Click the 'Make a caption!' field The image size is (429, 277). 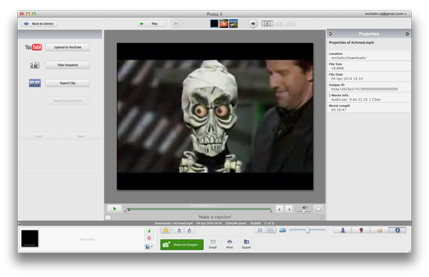[215, 217]
